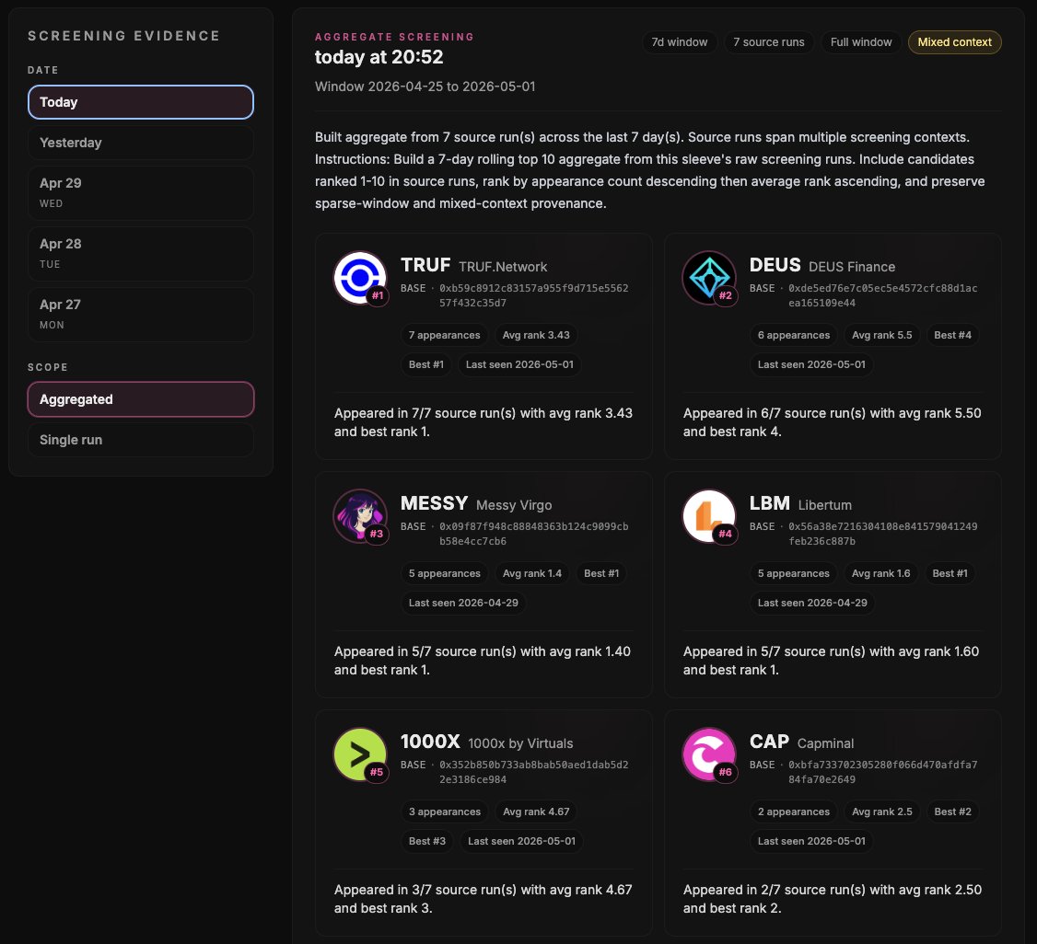Click the Best #2 chip on CAP

click(952, 812)
